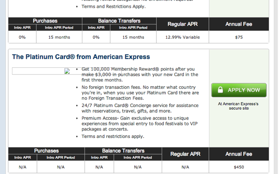Click top table balance transfers 0% cell
Screen dimensions: 279x174
[96, 37]
